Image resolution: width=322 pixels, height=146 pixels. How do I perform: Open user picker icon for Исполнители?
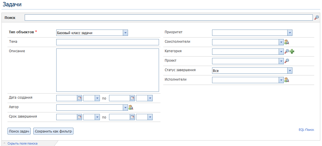click(286, 80)
